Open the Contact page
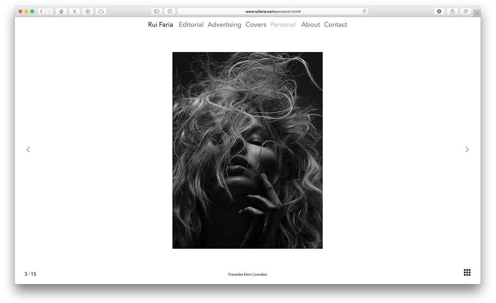This screenshot has width=496, height=303. pyautogui.click(x=336, y=25)
